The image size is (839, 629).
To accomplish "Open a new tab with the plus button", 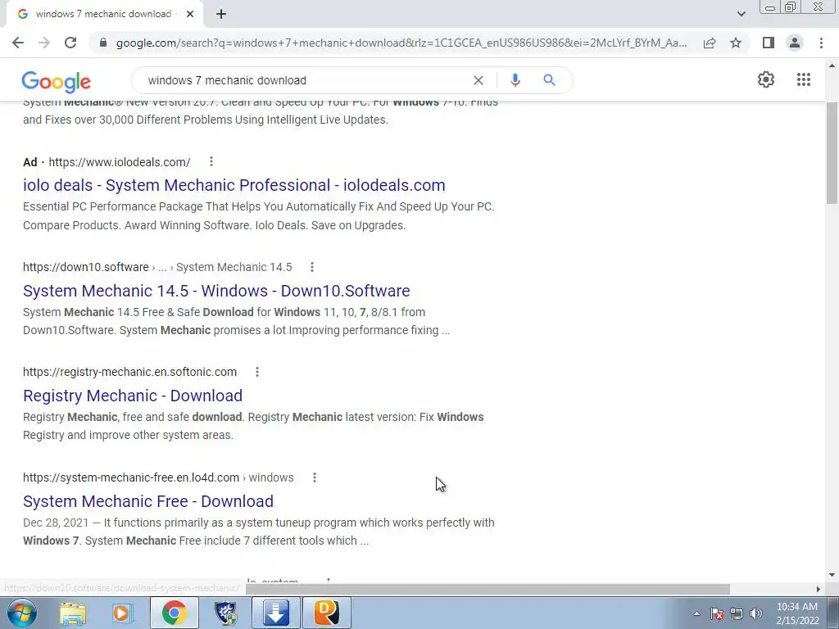I will (221, 15).
